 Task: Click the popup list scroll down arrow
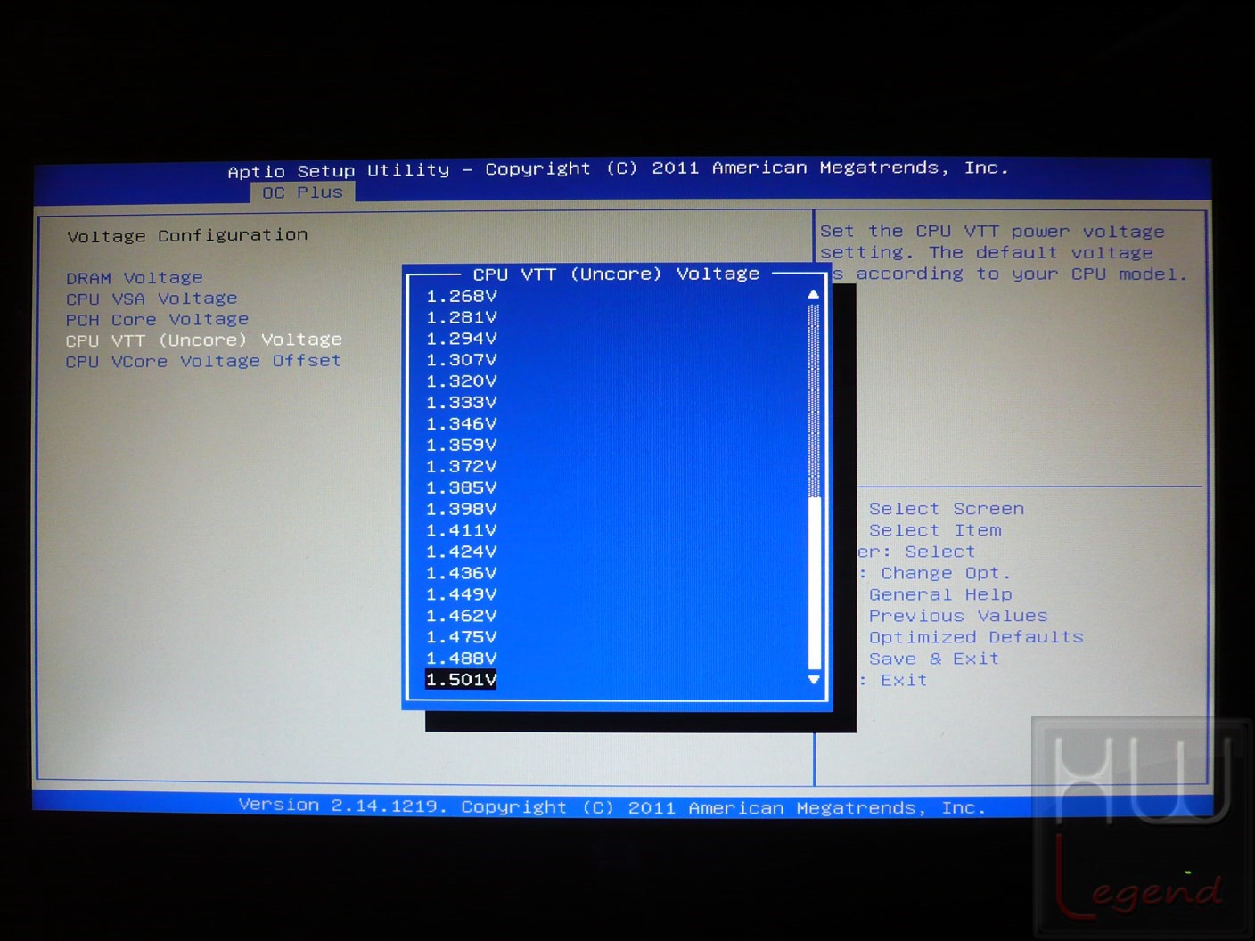[813, 680]
